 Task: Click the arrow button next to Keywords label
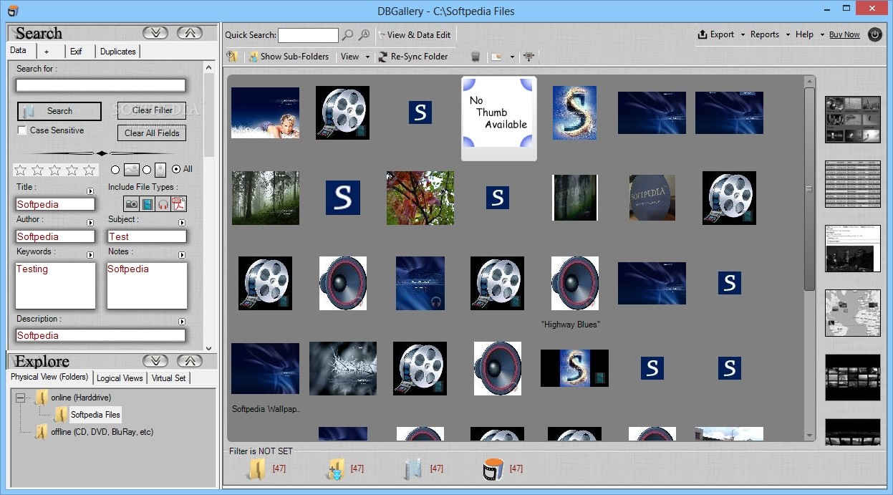click(90, 256)
